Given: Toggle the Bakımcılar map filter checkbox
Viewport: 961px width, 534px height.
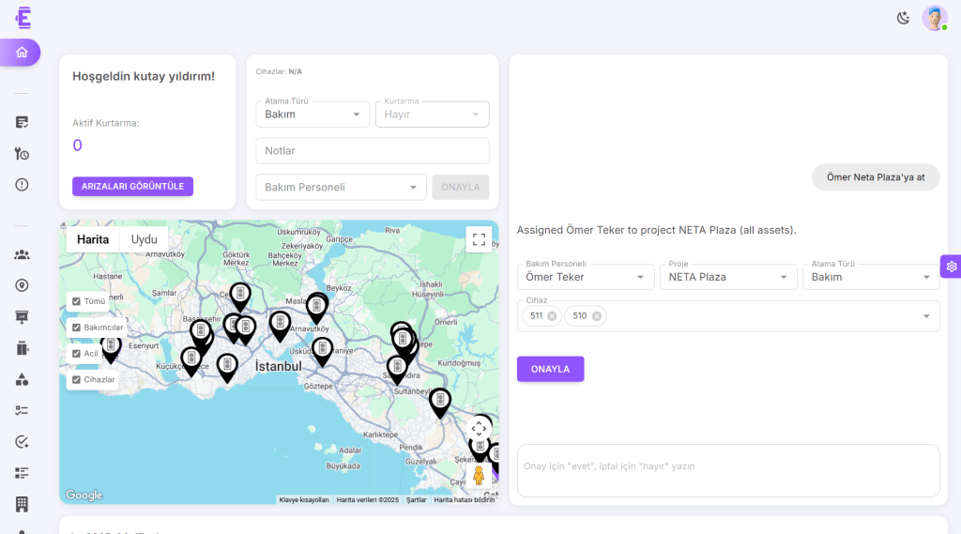Looking at the screenshot, I should (77, 328).
